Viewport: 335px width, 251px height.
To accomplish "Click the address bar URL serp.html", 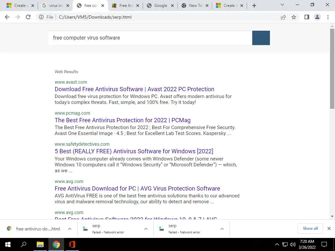I will pos(95,17).
